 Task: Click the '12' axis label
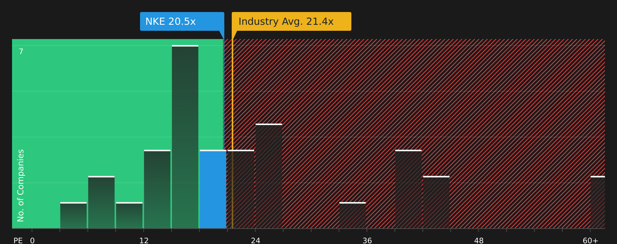144,241
